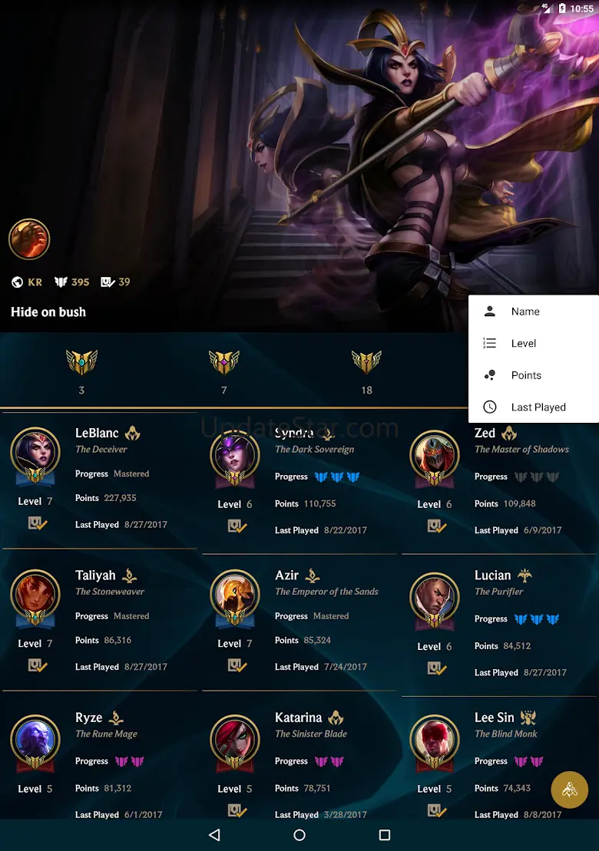
Task: Tap the chest earned icon under LeBlanc
Action: (x=38, y=523)
